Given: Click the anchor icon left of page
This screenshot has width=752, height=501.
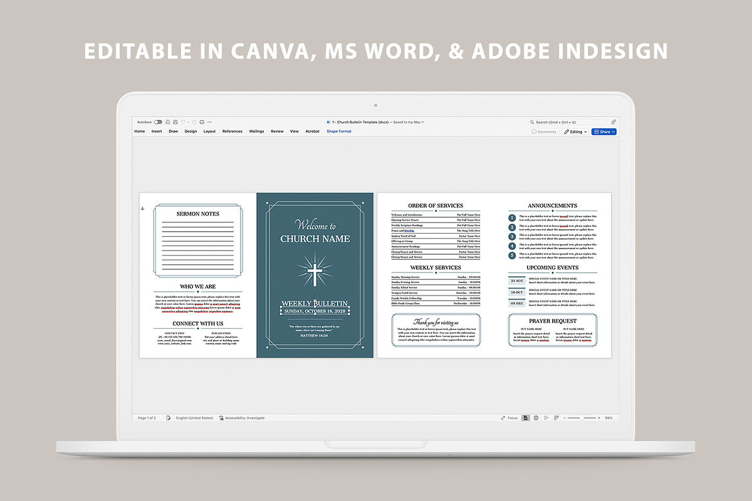Looking at the screenshot, I should click(142, 209).
